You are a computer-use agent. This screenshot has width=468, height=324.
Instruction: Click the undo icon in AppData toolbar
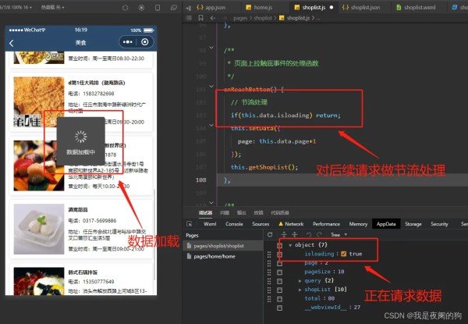coord(309,235)
